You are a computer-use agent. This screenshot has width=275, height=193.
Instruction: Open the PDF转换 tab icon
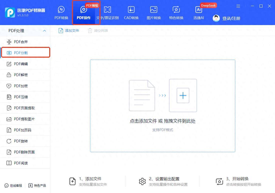tap(61, 10)
